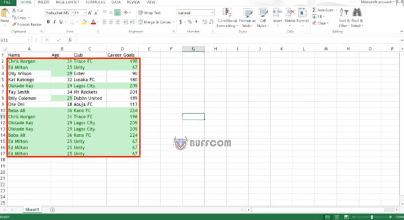Toggle Italic formatting
The width and height of the screenshot is (404, 220).
(54, 22)
